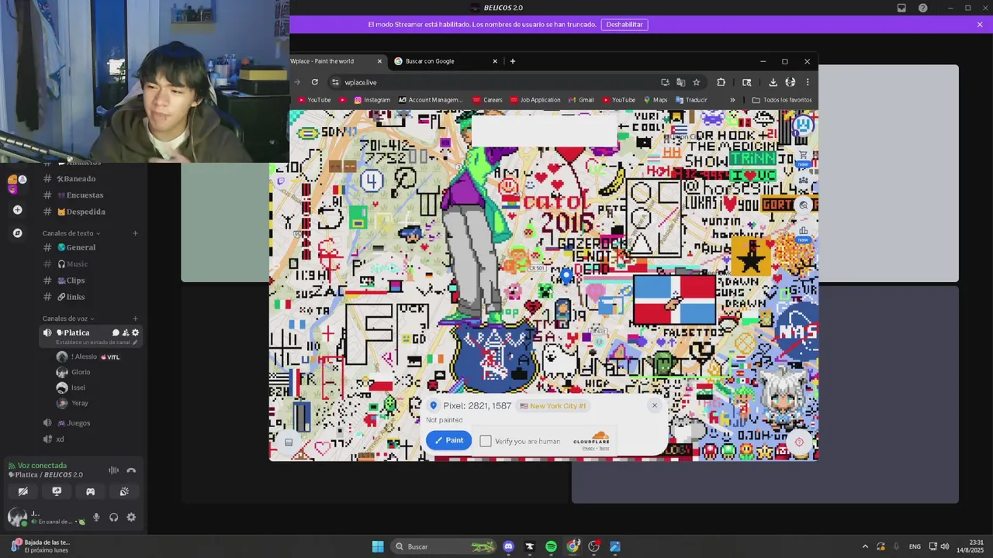993x558 pixels.
Task: Open the Music text channel
Action: [x=92, y=264]
